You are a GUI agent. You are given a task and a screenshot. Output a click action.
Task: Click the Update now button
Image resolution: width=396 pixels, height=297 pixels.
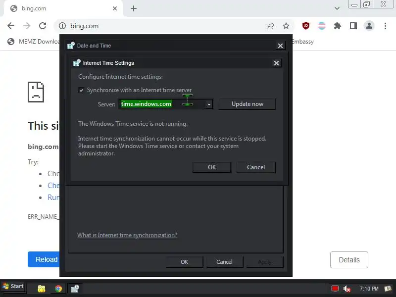coord(247,104)
